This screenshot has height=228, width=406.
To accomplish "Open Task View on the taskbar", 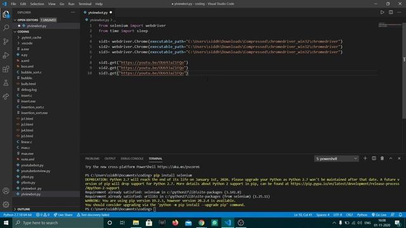I will 122,222.
